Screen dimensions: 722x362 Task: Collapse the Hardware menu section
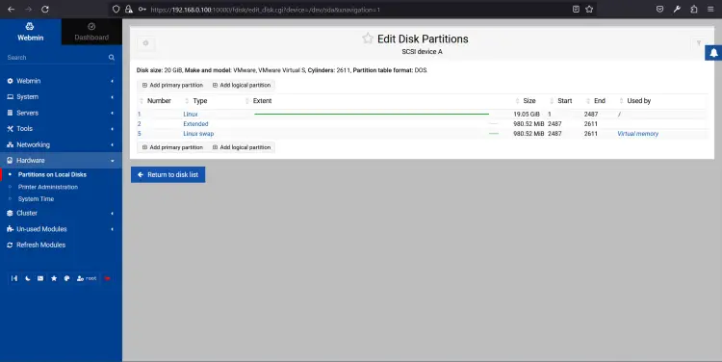61,160
